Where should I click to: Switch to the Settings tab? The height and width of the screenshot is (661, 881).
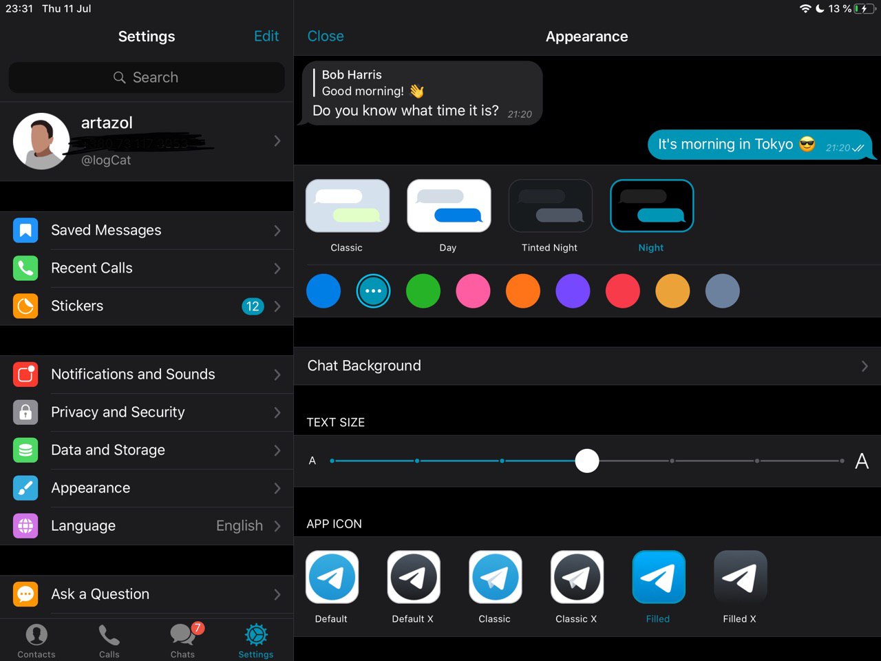coord(256,641)
